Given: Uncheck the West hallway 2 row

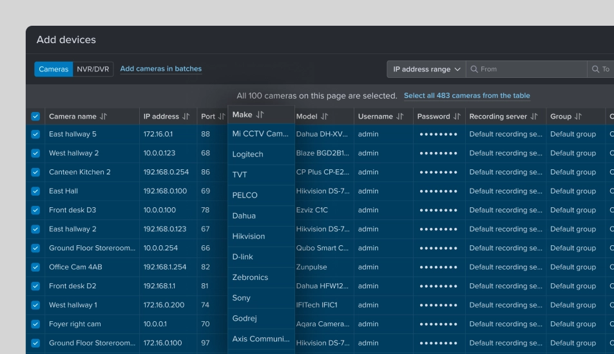Looking at the screenshot, I should pyautogui.click(x=35, y=153).
